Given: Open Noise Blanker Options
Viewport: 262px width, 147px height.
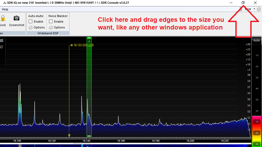Looking at the screenshot, I should (59, 27).
